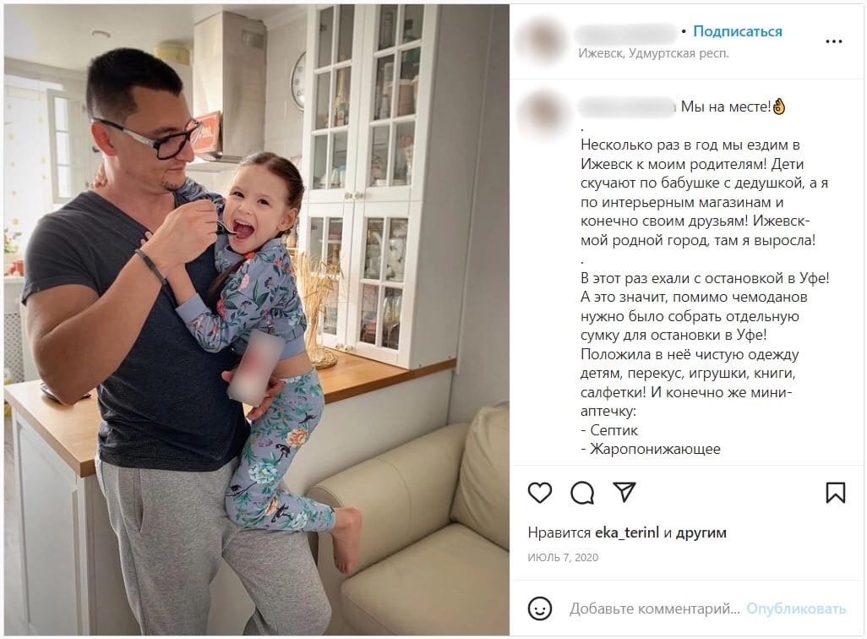Open the eka_terinl profile from likes
Screen dimensions: 867x639
(x=627, y=532)
